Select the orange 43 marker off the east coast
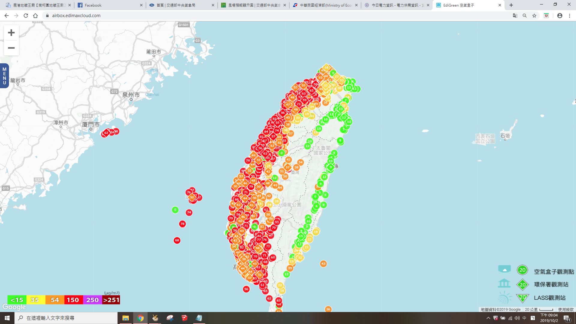 click(323, 264)
